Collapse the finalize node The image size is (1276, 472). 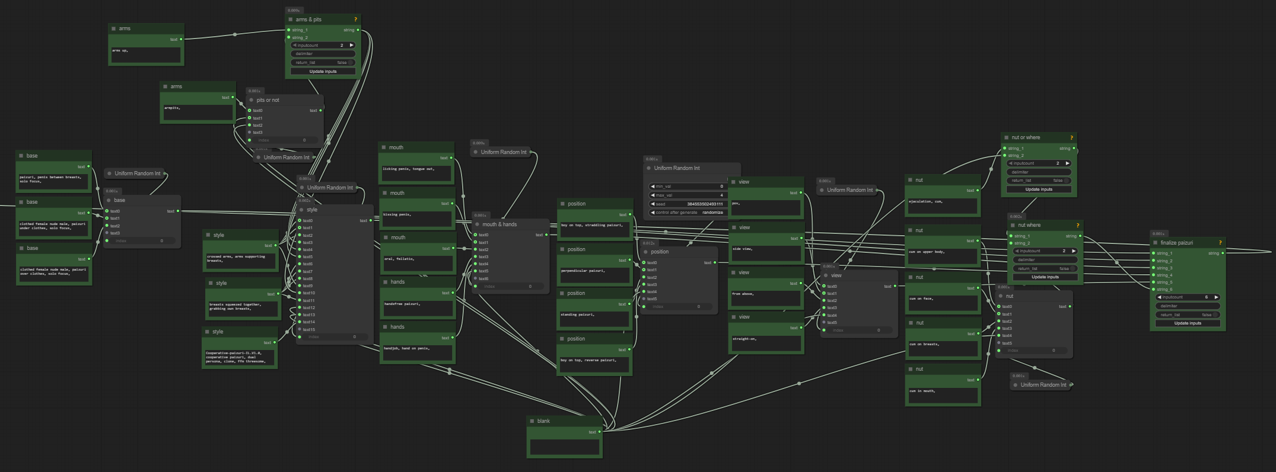pyautogui.click(x=1156, y=243)
